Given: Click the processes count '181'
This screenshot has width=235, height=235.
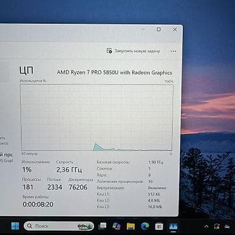Looking at the screenshot, I should point(28,187).
